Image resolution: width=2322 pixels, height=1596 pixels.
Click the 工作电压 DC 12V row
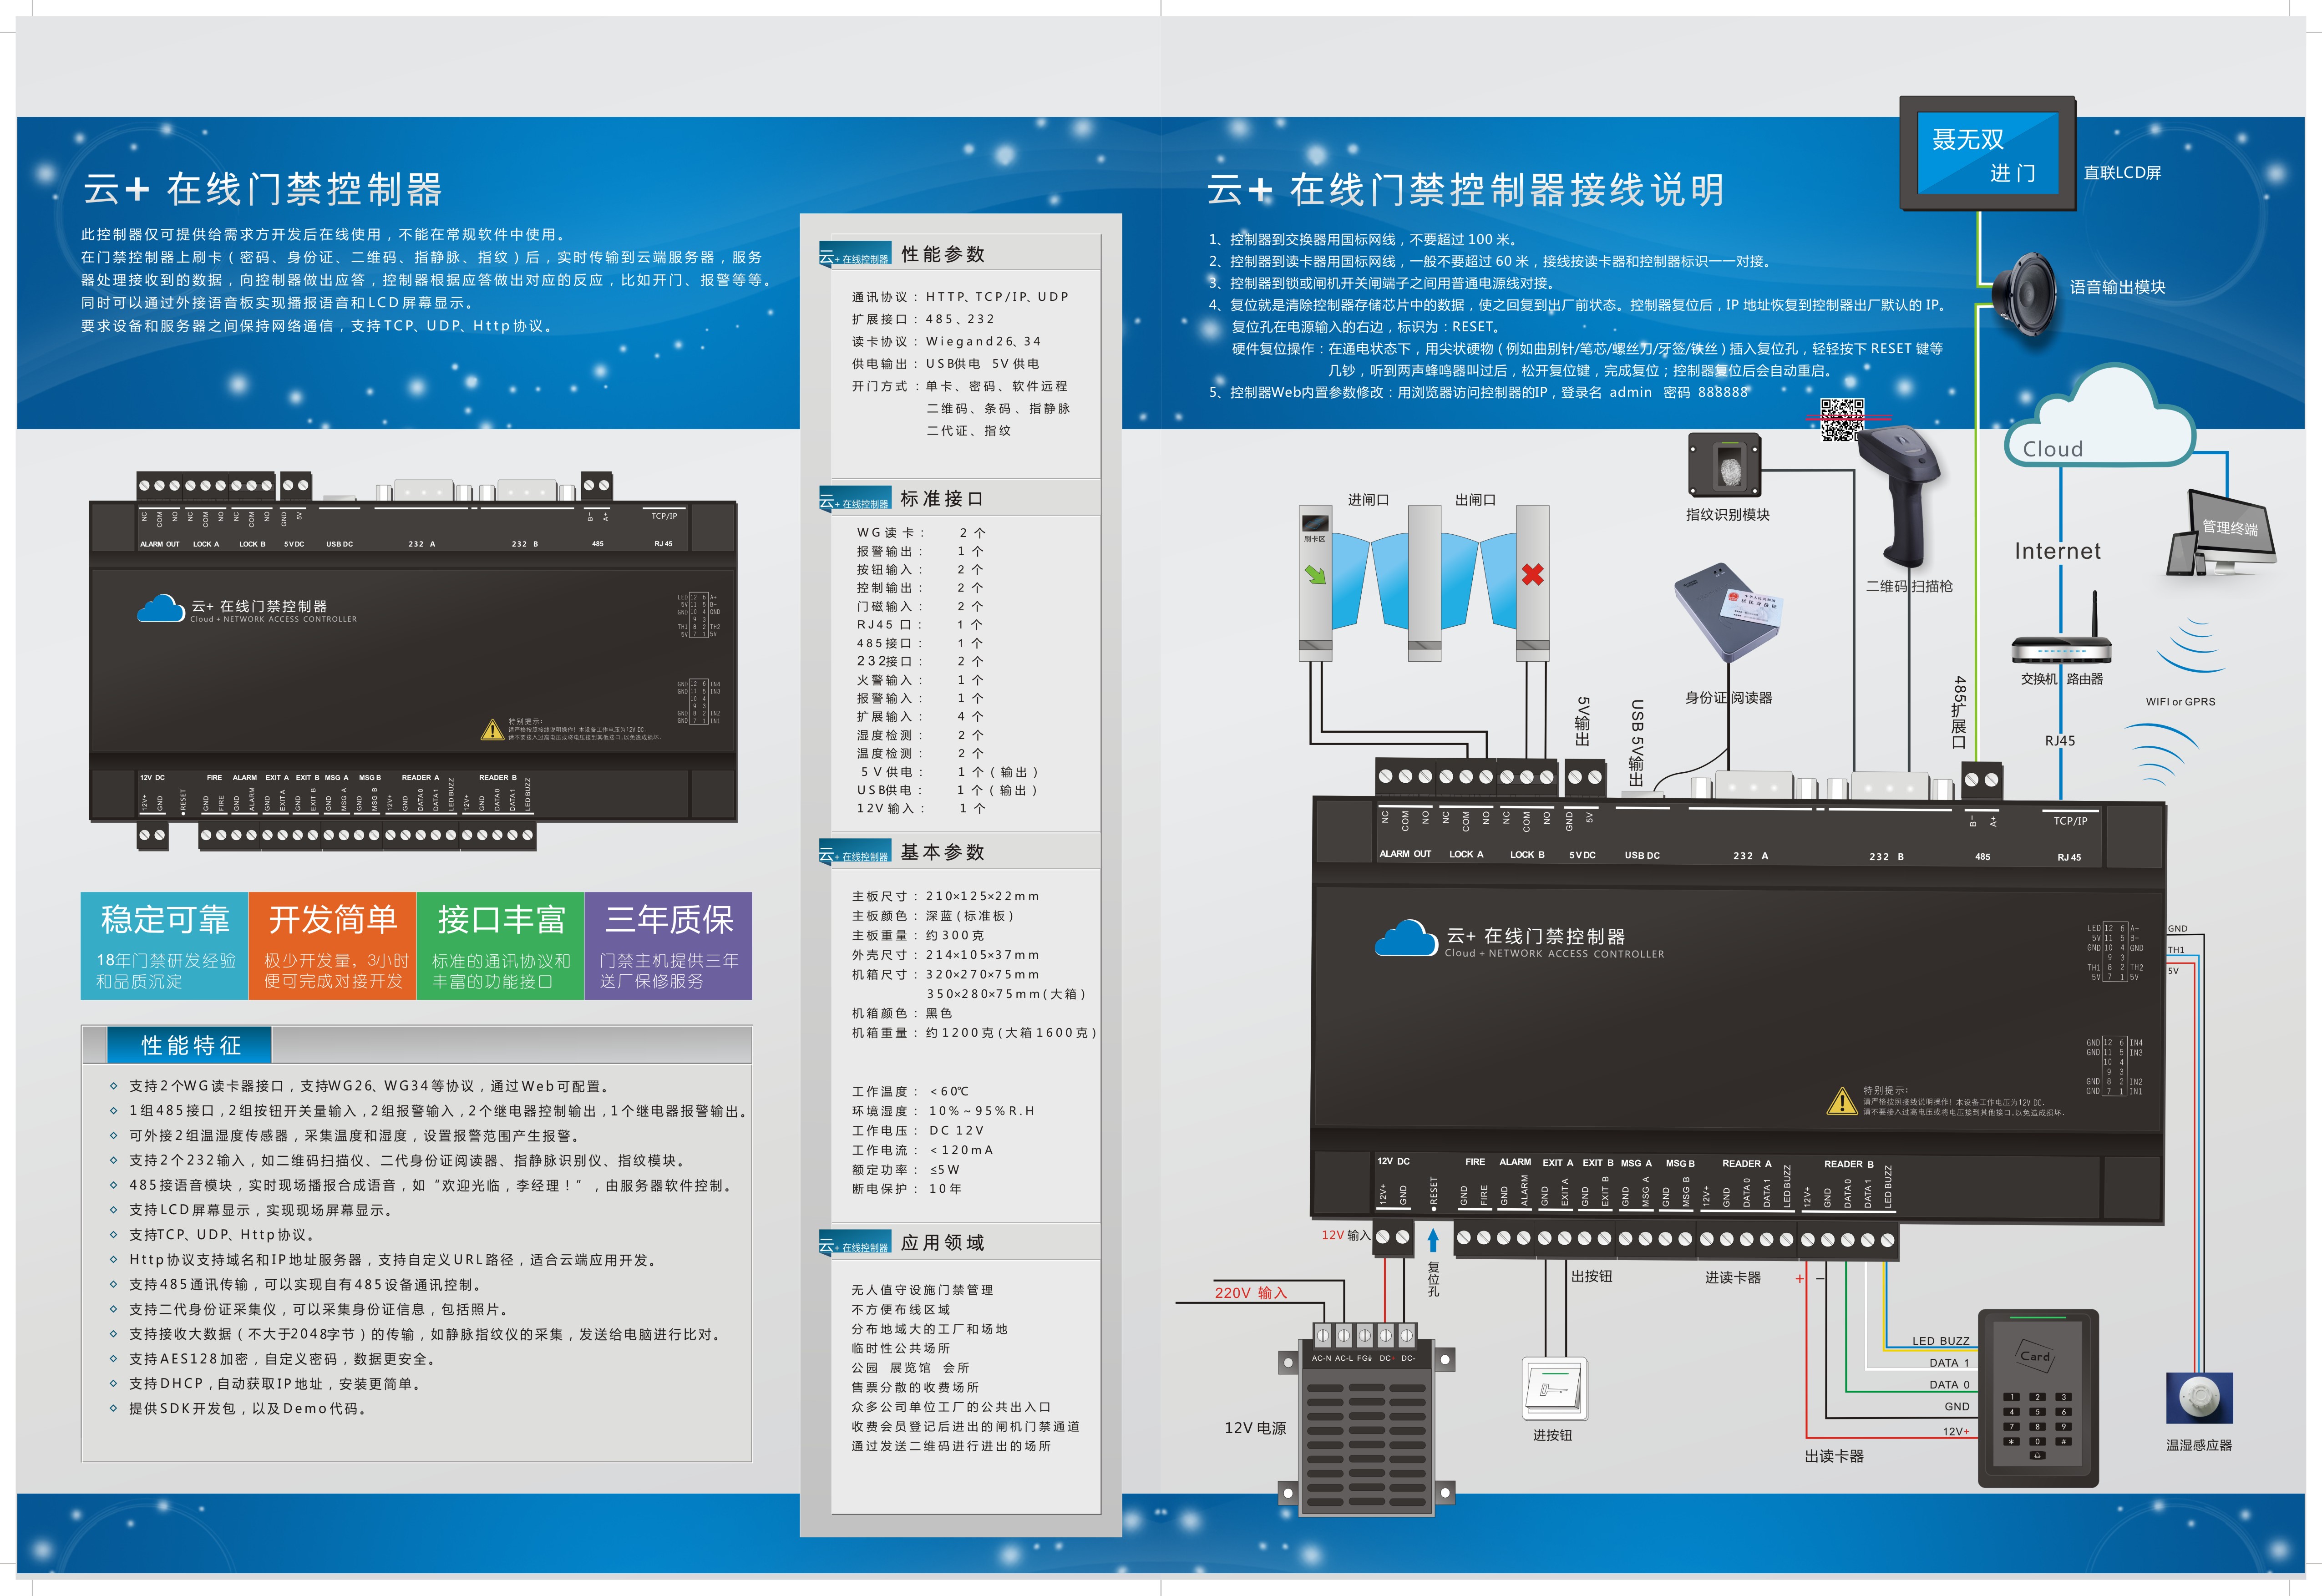918,1130
